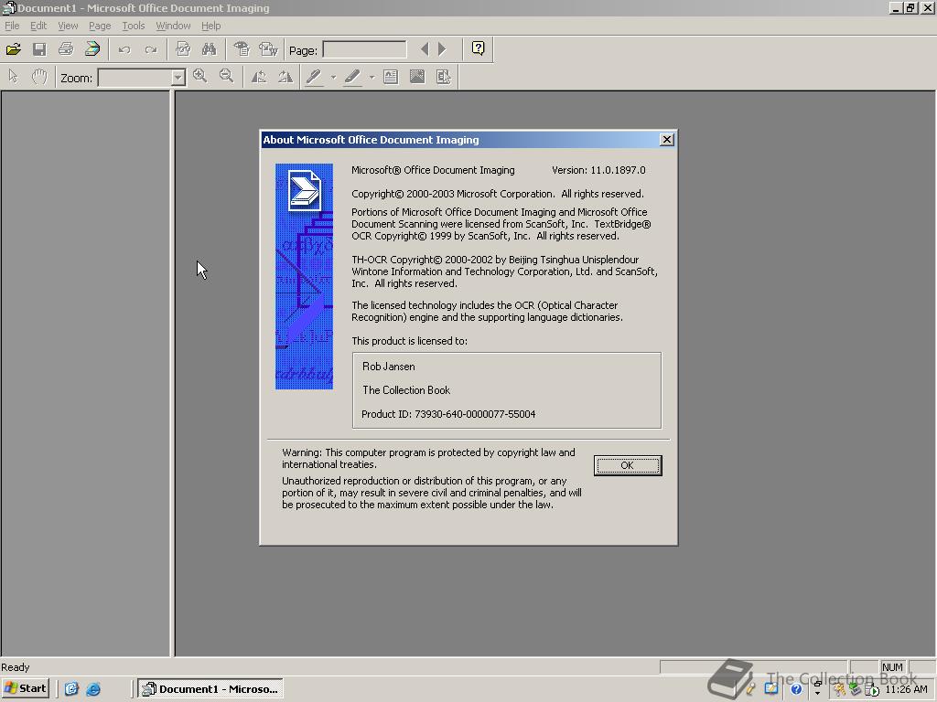Click the Help question mark toolbar icon

click(x=478, y=48)
